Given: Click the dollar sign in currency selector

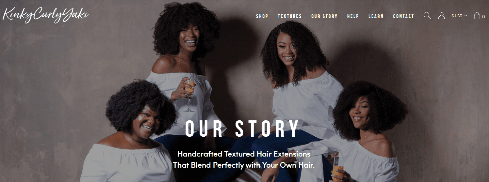Looking at the screenshot, I should 453,16.
